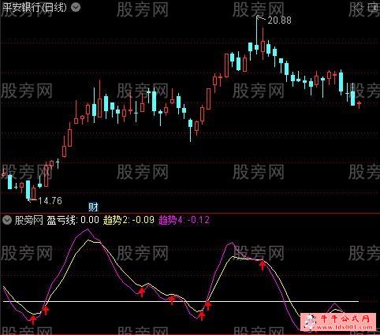Click red arrow where lines first cross above zero line
This screenshot has width=380, height=335.
[x=46, y=311]
